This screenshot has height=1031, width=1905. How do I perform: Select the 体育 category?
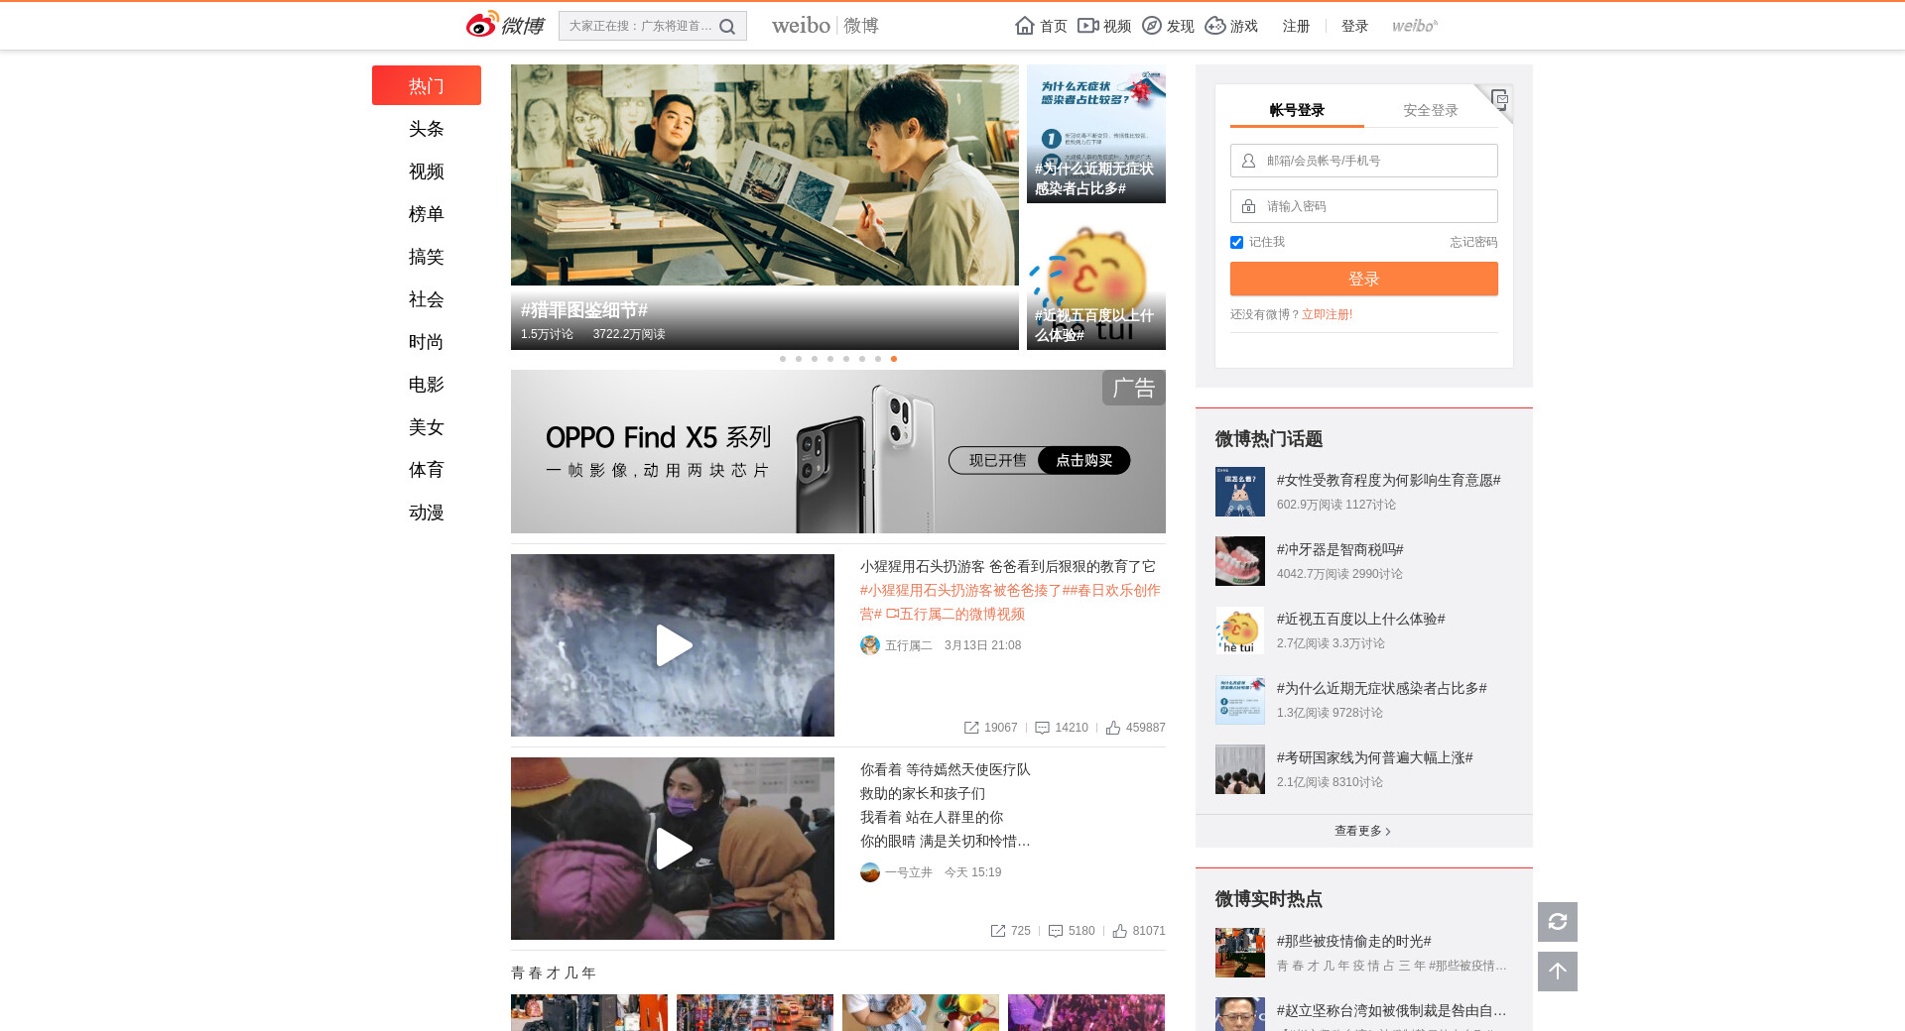427,470
